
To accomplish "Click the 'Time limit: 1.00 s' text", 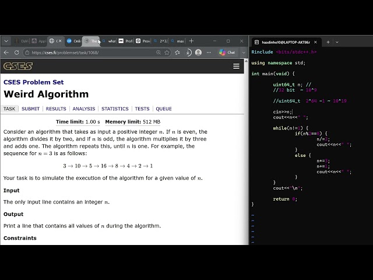I will click(78, 122).
